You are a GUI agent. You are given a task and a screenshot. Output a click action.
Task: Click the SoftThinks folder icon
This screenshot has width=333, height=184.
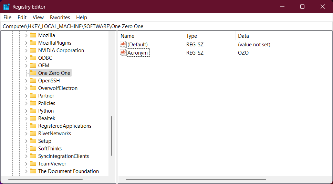[x=33, y=149]
